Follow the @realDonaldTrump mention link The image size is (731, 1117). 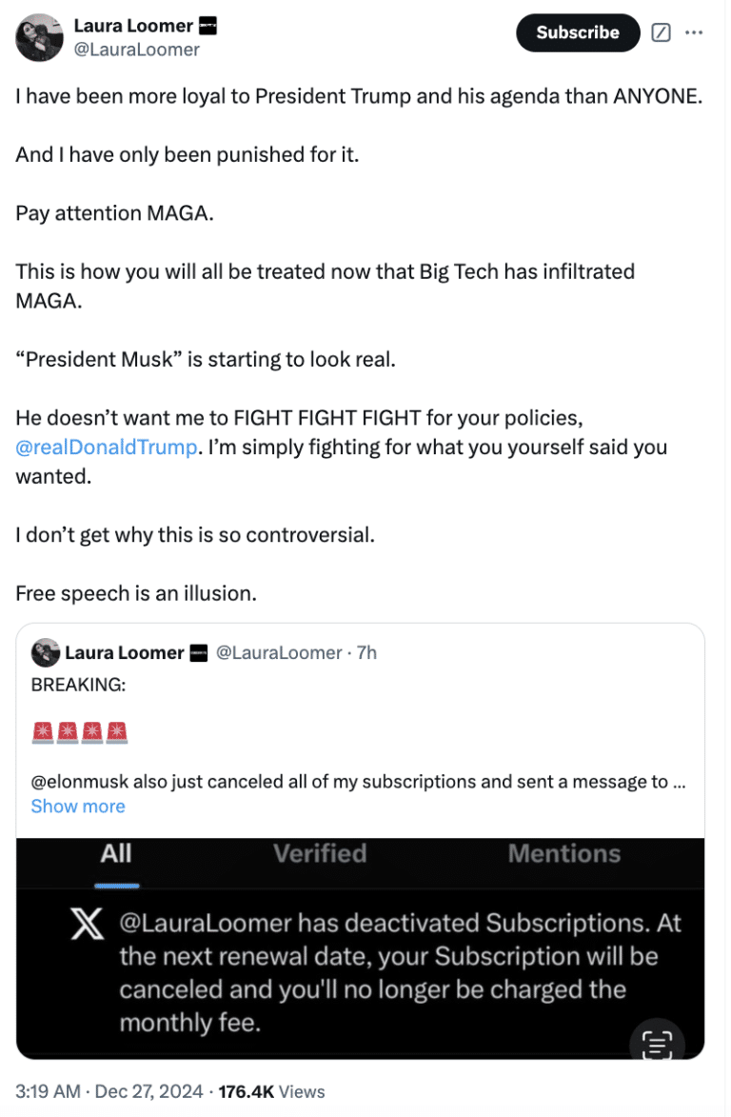coord(108,448)
